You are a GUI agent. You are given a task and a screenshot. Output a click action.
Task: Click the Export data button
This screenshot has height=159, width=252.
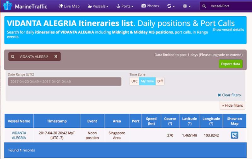(x=231, y=64)
